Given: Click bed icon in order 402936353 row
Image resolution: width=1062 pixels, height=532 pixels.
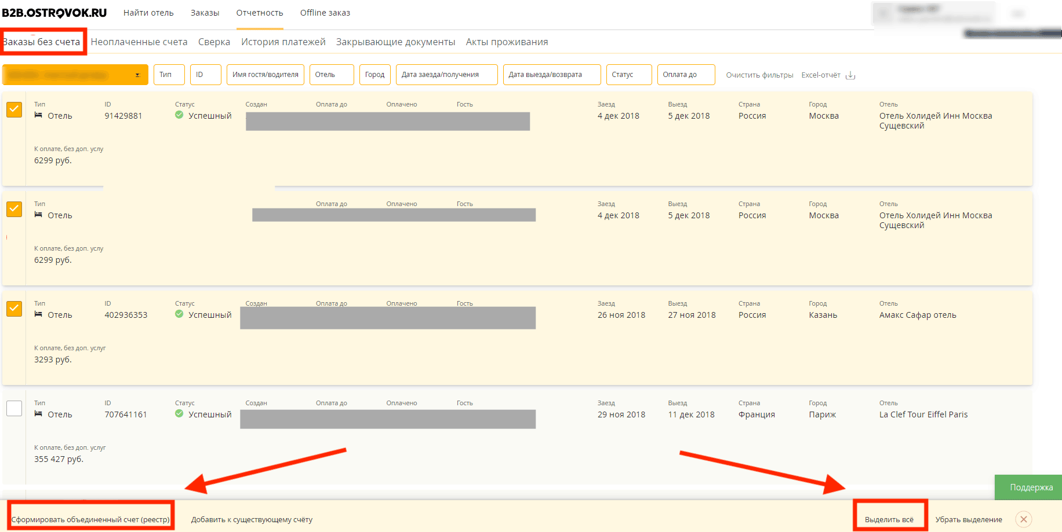Looking at the screenshot, I should [x=38, y=314].
